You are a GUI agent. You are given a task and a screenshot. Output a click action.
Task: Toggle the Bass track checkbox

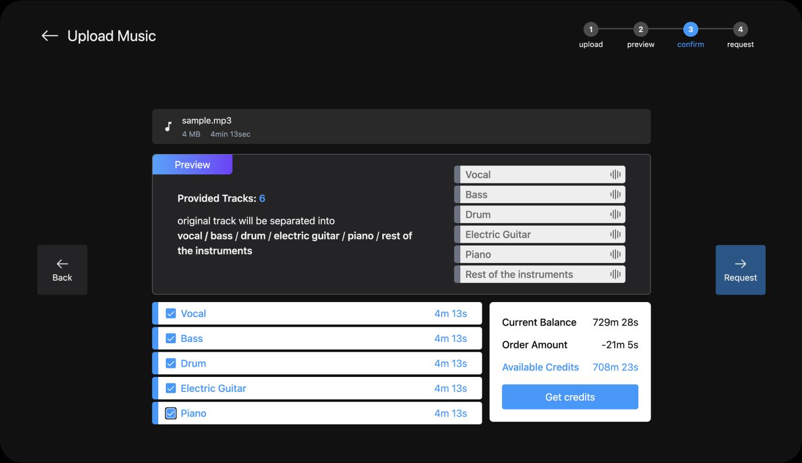click(x=171, y=338)
